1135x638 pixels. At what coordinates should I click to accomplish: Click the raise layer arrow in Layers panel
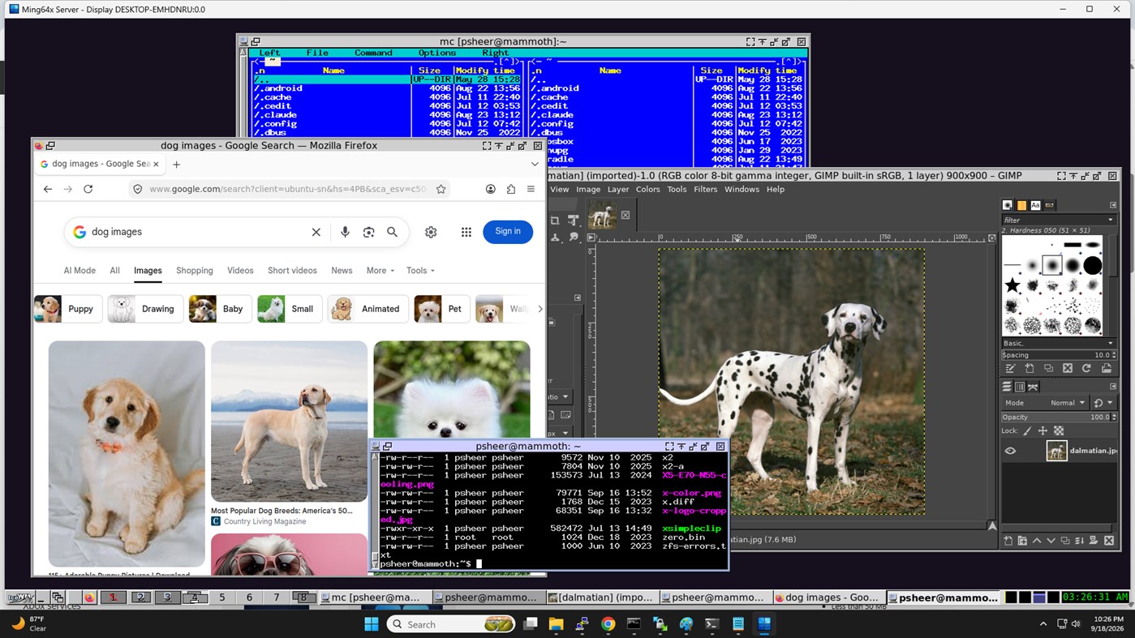[x=1037, y=541]
